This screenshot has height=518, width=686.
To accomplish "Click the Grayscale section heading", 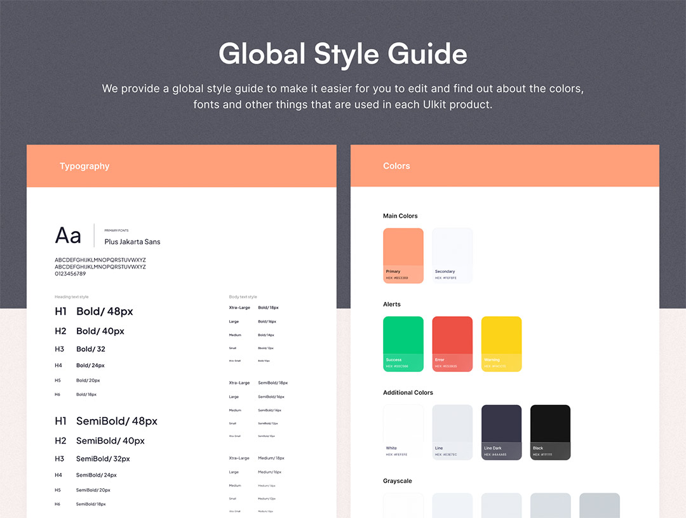I will (397, 481).
